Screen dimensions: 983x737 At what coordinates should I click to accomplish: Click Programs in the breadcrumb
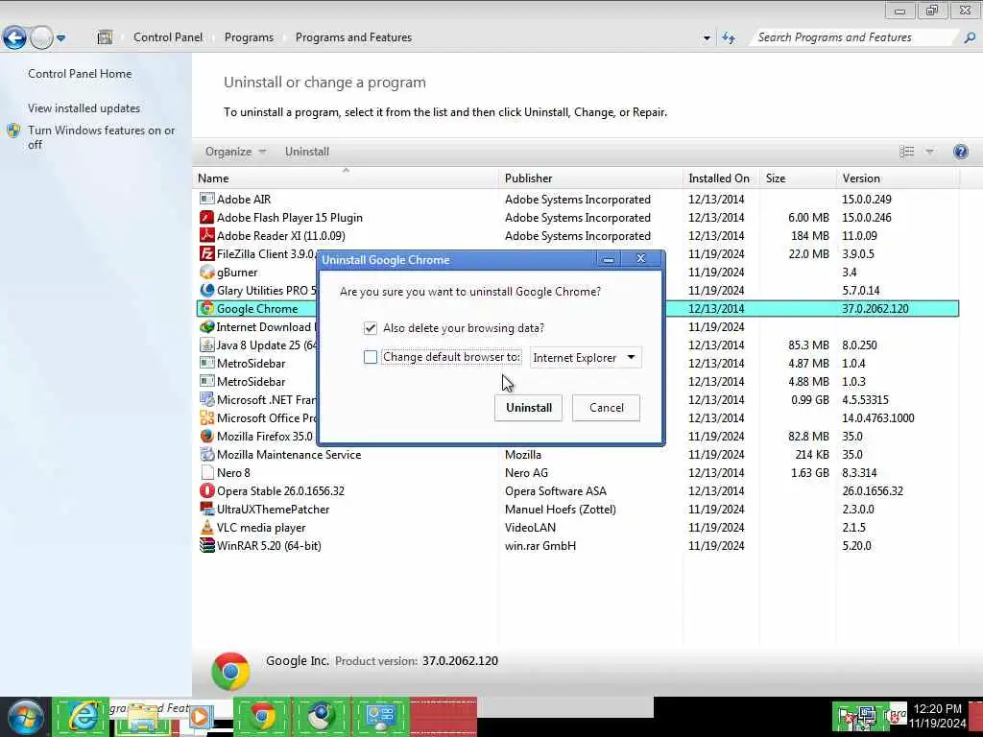tap(249, 37)
